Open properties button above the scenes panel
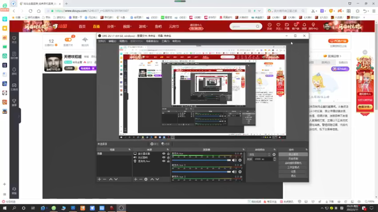 click(x=155, y=144)
